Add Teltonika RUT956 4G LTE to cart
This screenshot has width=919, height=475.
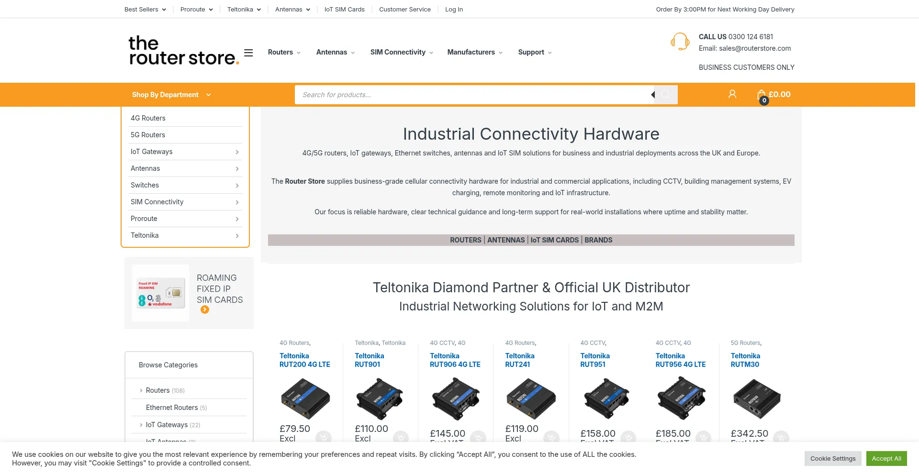pyautogui.click(x=703, y=438)
